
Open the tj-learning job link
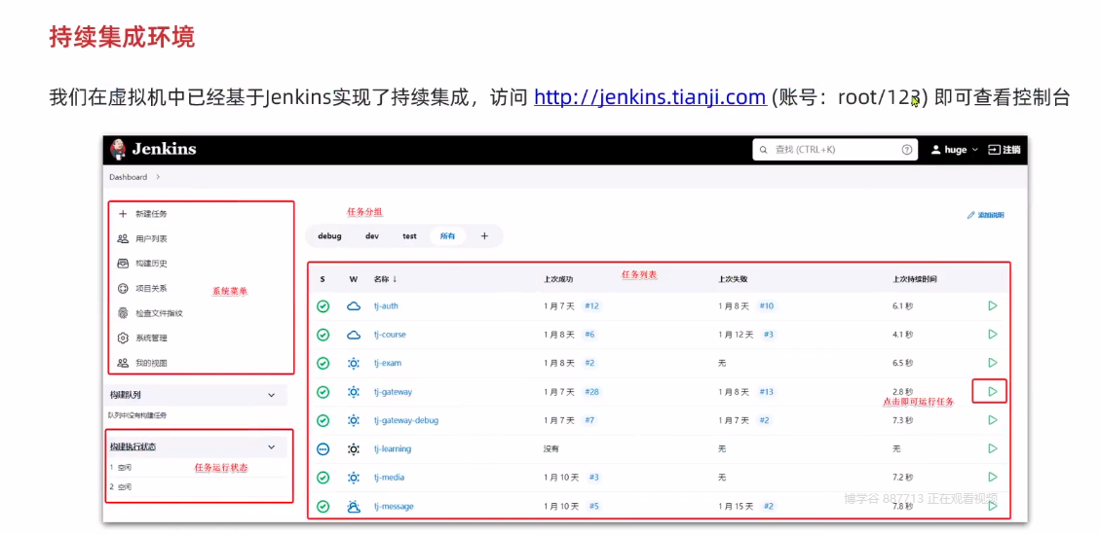393,449
